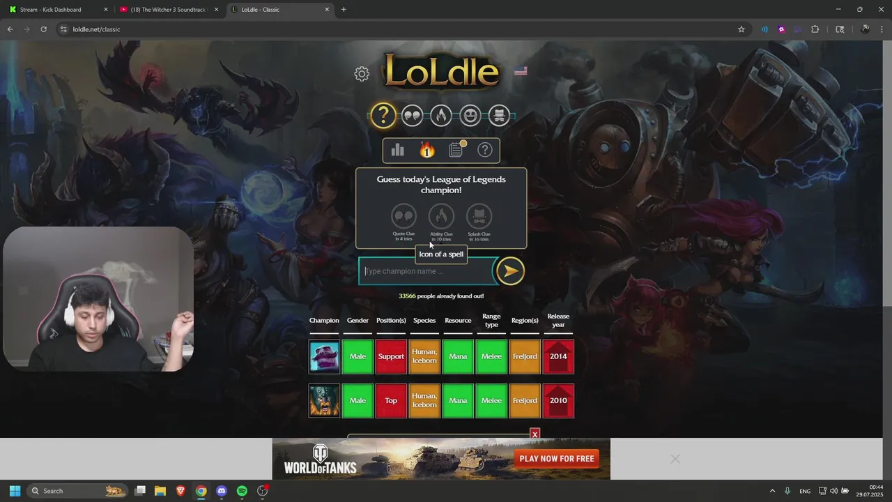Open the Windows Start menu
This screenshot has width=892, height=502.
(15, 491)
